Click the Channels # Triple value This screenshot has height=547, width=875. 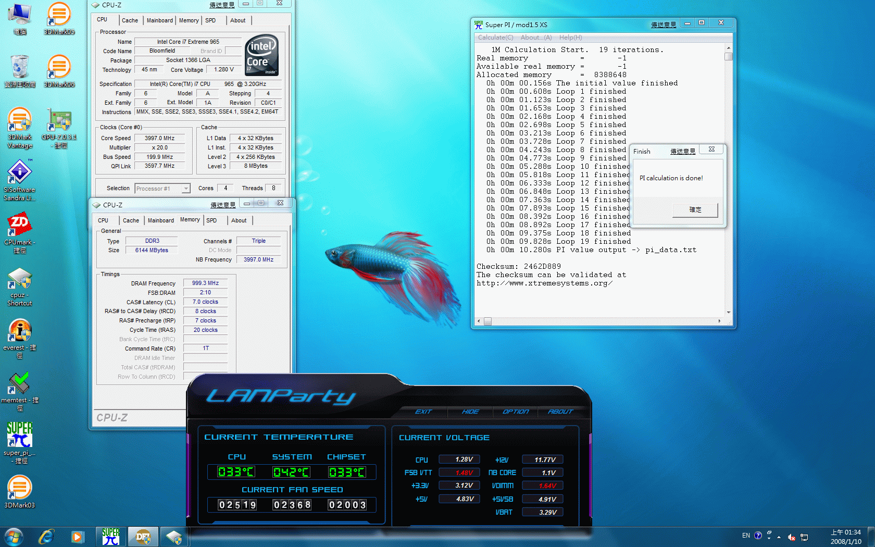(x=258, y=241)
